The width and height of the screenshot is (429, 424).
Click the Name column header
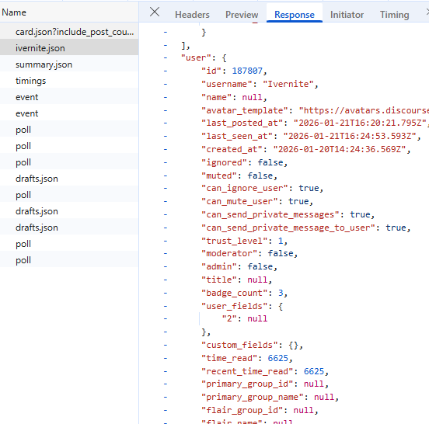[x=69, y=12]
